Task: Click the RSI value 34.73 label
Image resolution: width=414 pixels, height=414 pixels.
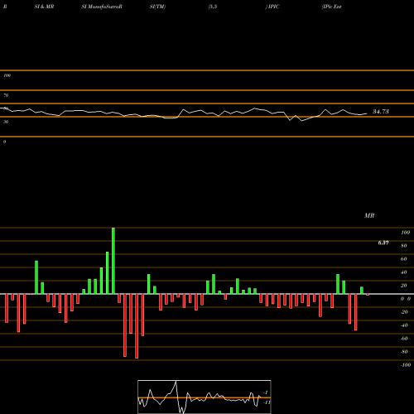Action: pos(381,112)
